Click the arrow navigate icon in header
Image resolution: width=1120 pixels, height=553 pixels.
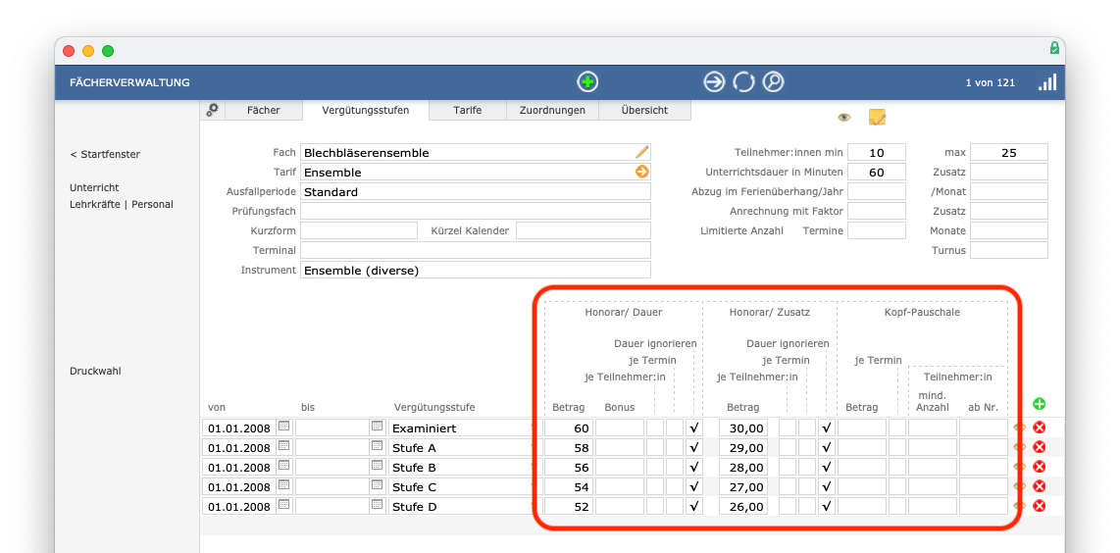(714, 82)
